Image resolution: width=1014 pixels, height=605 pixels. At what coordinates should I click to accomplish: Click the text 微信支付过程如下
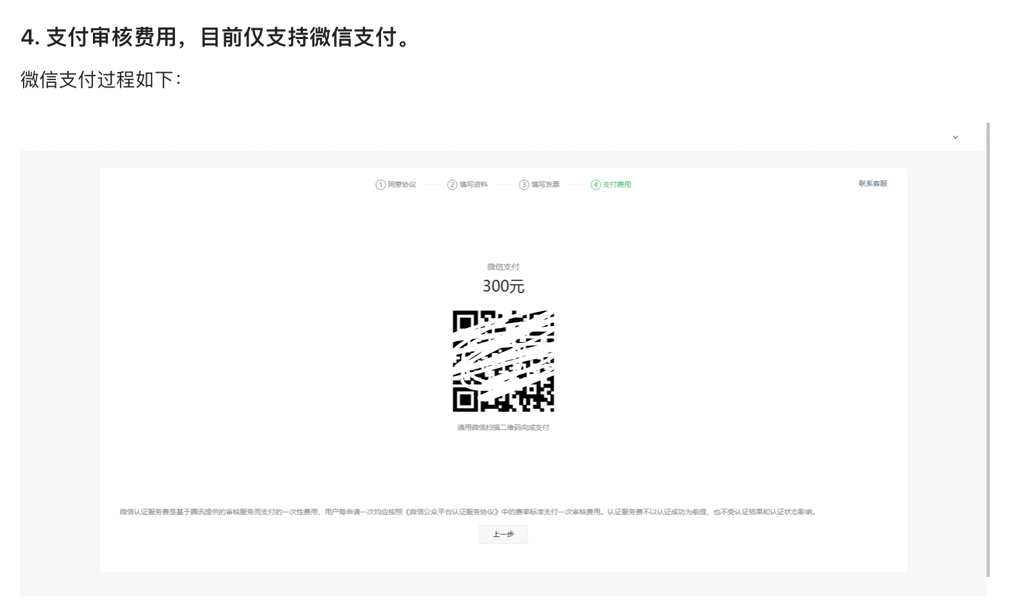(x=101, y=79)
